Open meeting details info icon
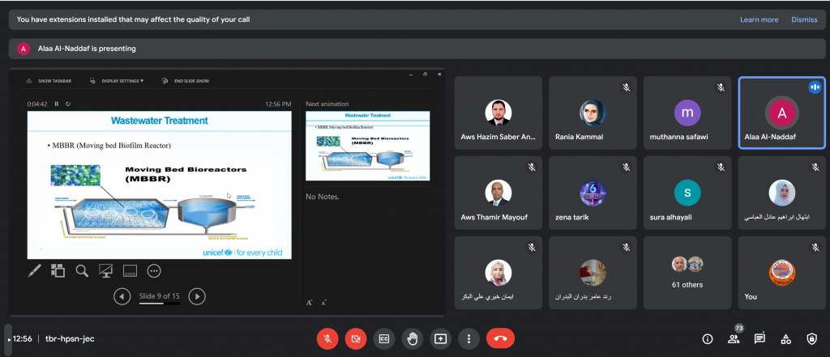The height and width of the screenshot is (357, 830). (x=708, y=338)
